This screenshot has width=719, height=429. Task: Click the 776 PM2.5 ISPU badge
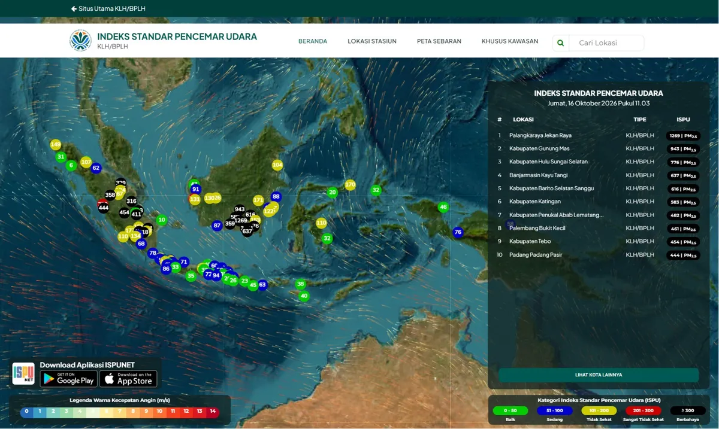pyautogui.click(x=683, y=162)
